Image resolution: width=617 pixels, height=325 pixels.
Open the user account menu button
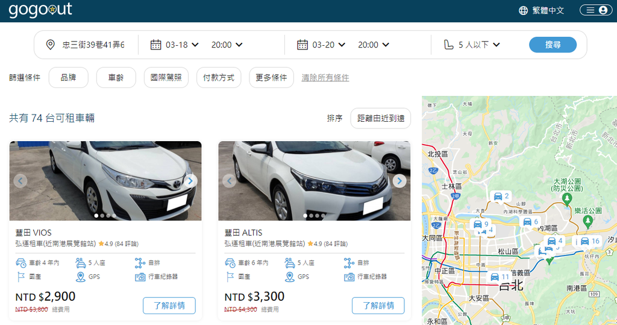596,10
